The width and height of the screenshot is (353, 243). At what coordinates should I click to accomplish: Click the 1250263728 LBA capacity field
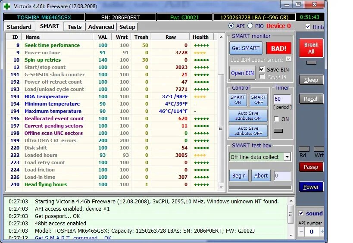pos(254,17)
